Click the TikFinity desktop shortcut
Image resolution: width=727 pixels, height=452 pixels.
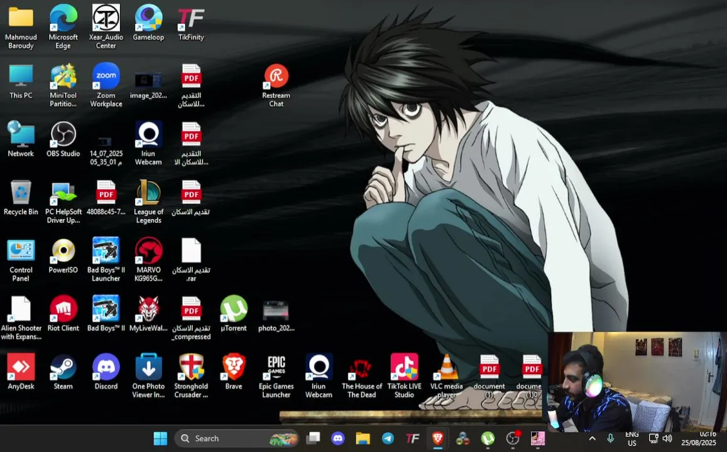[x=191, y=23]
